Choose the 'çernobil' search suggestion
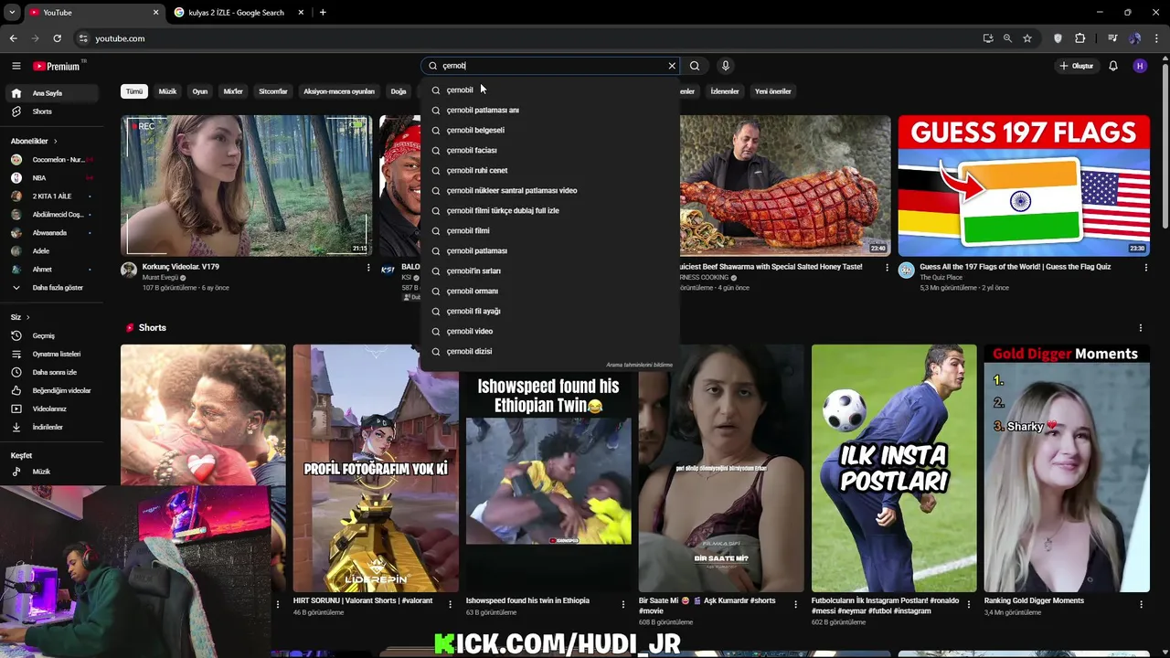 550,90
